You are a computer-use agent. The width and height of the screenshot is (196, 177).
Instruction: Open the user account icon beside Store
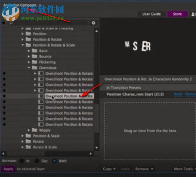(x=193, y=14)
